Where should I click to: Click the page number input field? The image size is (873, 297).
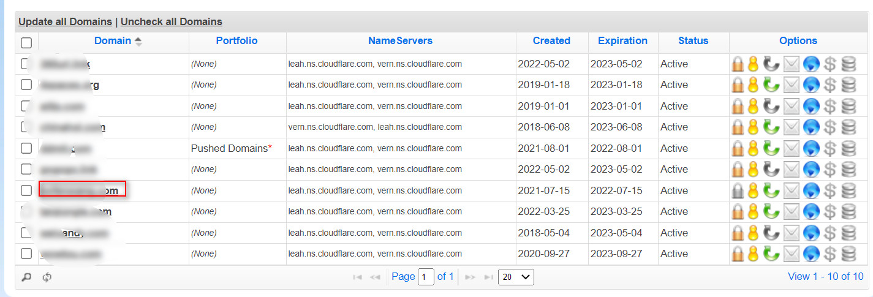426,277
